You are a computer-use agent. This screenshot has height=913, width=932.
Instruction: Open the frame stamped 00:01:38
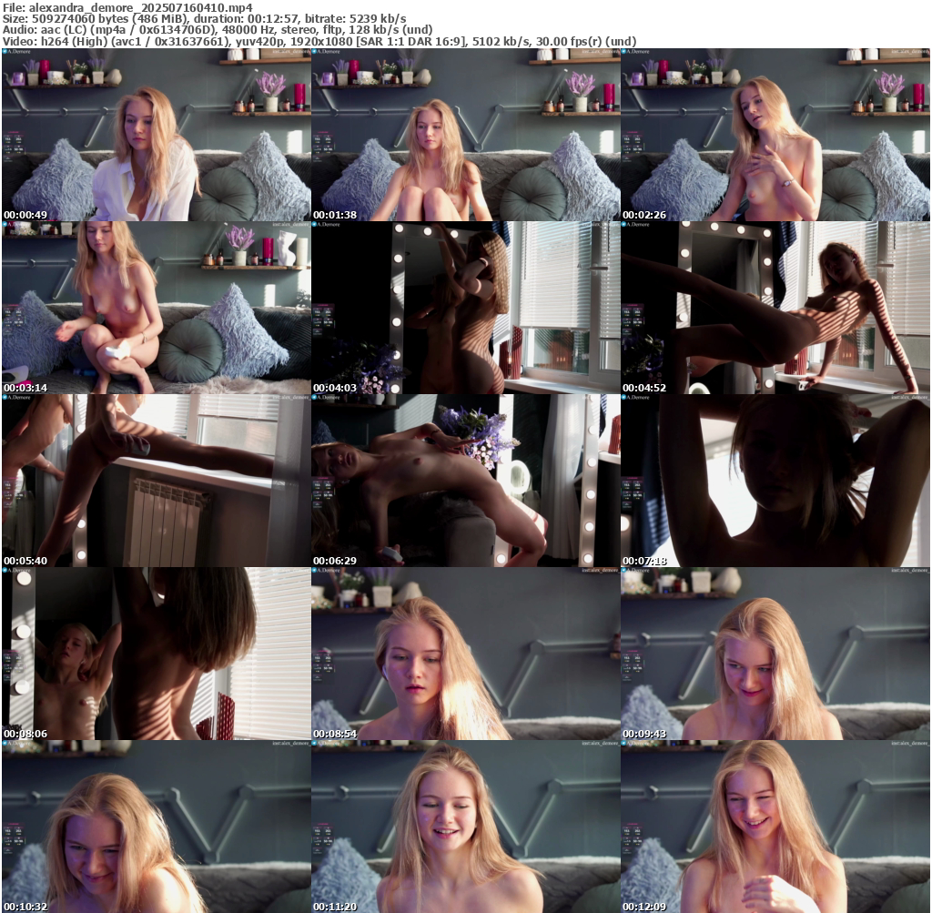click(x=466, y=135)
